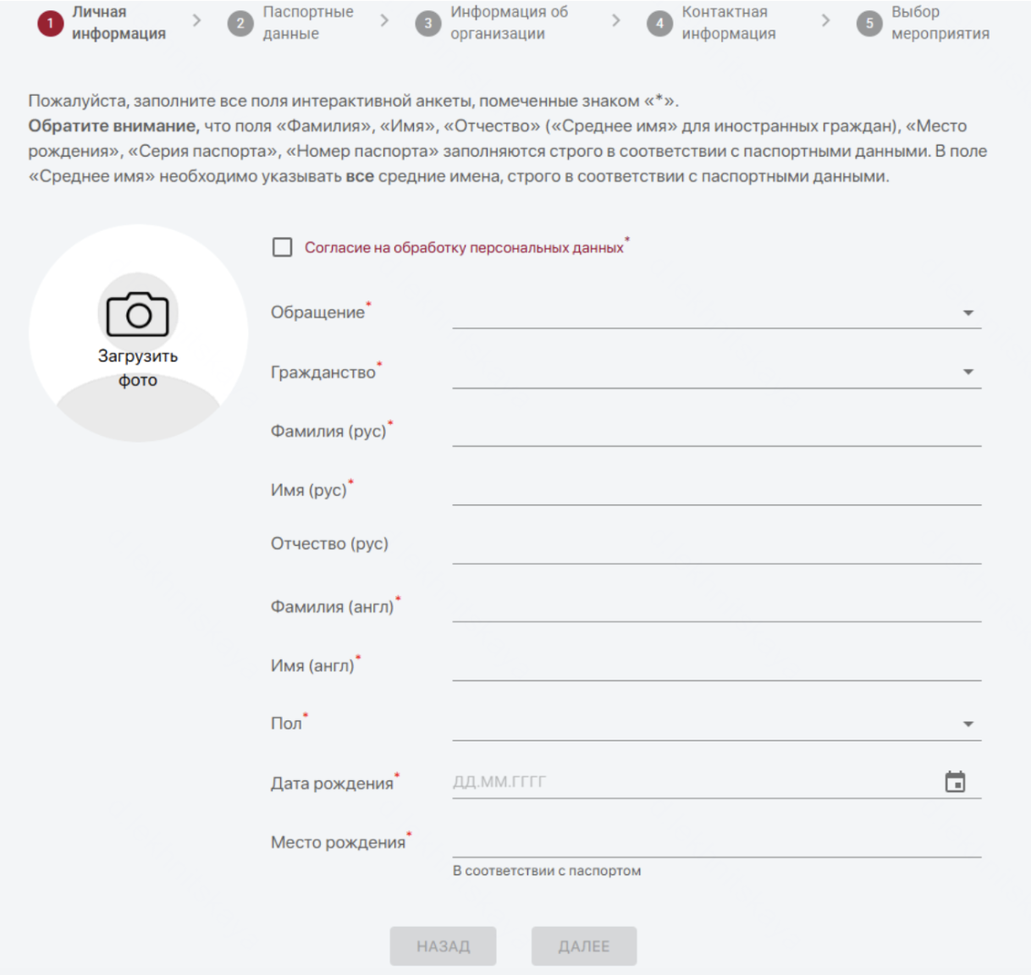Screen dimensions: 1031x975
Task: Open the date of birth calendar picker
Action: click(x=955, y=782)
